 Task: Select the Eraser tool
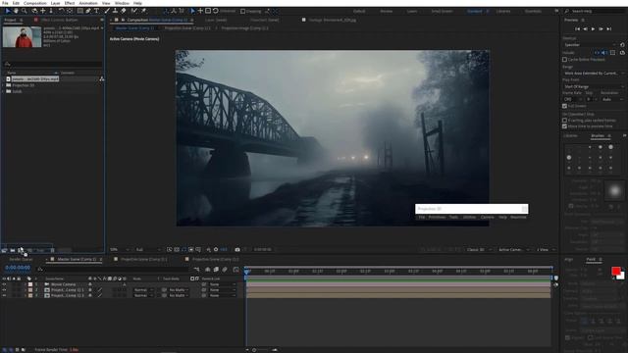(x=124, y=11)
